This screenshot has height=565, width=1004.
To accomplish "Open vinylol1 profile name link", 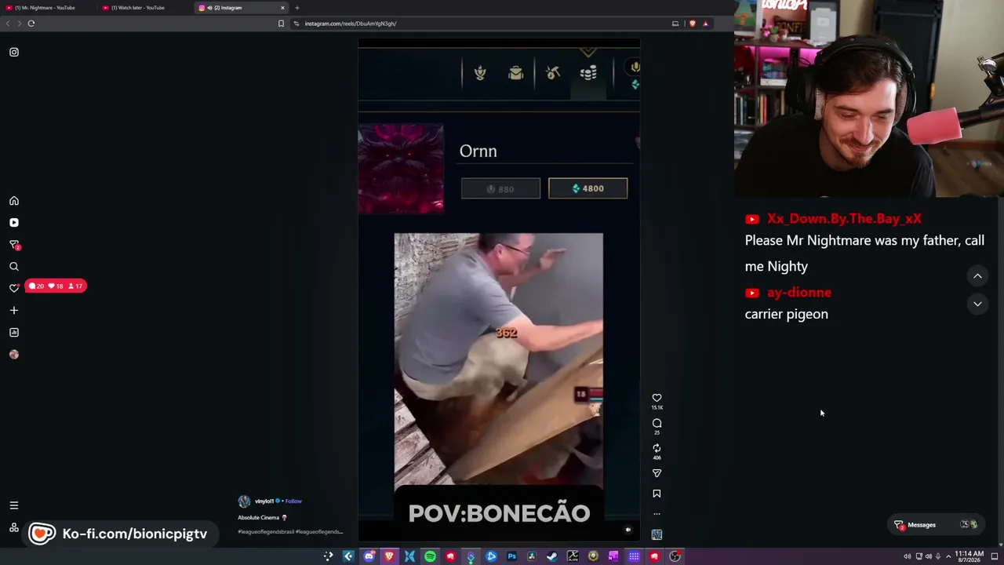I will (264, 501).
